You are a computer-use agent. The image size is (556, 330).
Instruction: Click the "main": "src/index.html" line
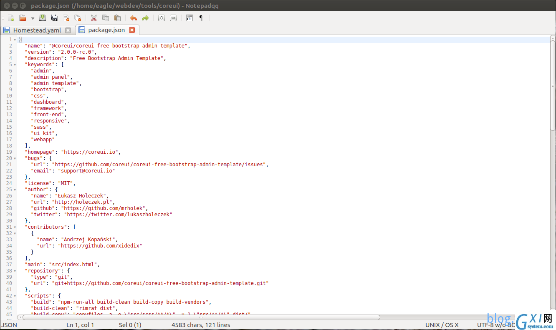pos(62,265)
